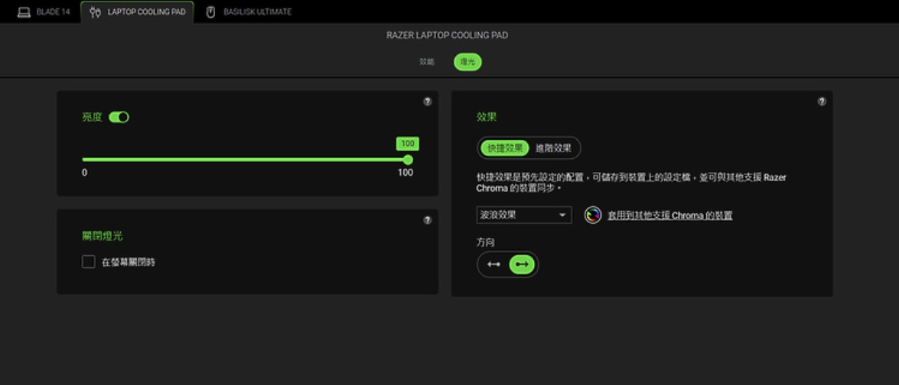Image resolution: width=899 pixels, height=385 pixels.
Task: Open help for the 效果 effects panel
Action: tap(822, 102)
